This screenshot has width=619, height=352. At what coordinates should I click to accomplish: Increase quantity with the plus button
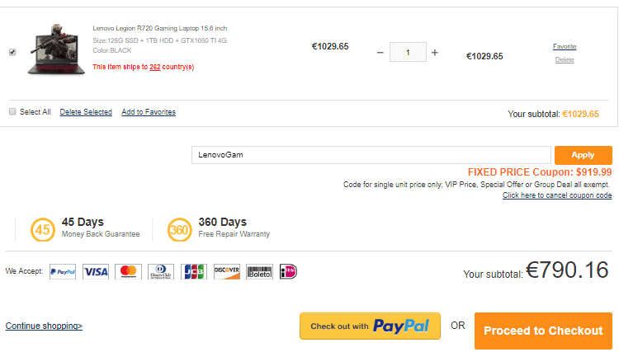click(435, 53)
